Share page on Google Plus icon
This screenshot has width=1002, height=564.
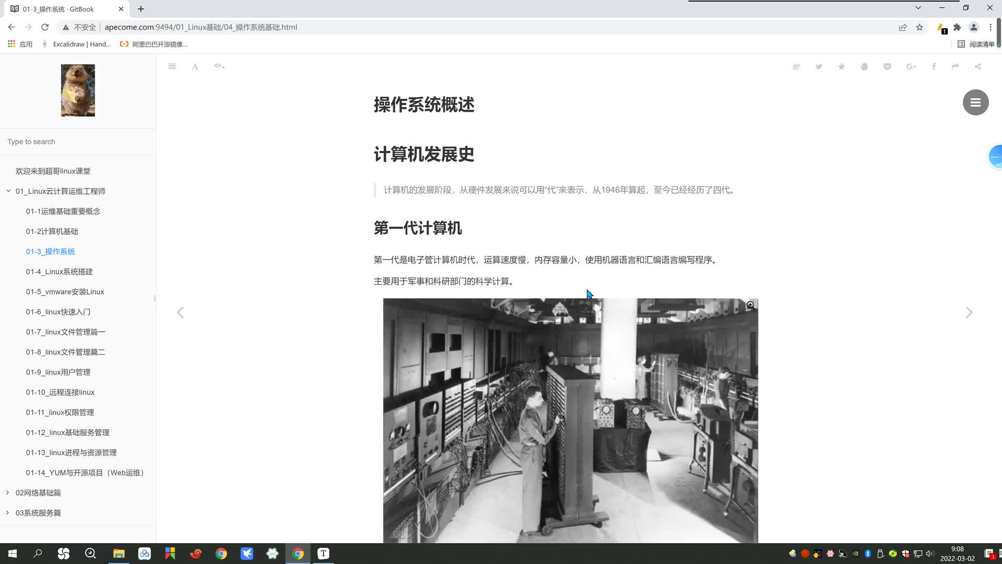911,66
